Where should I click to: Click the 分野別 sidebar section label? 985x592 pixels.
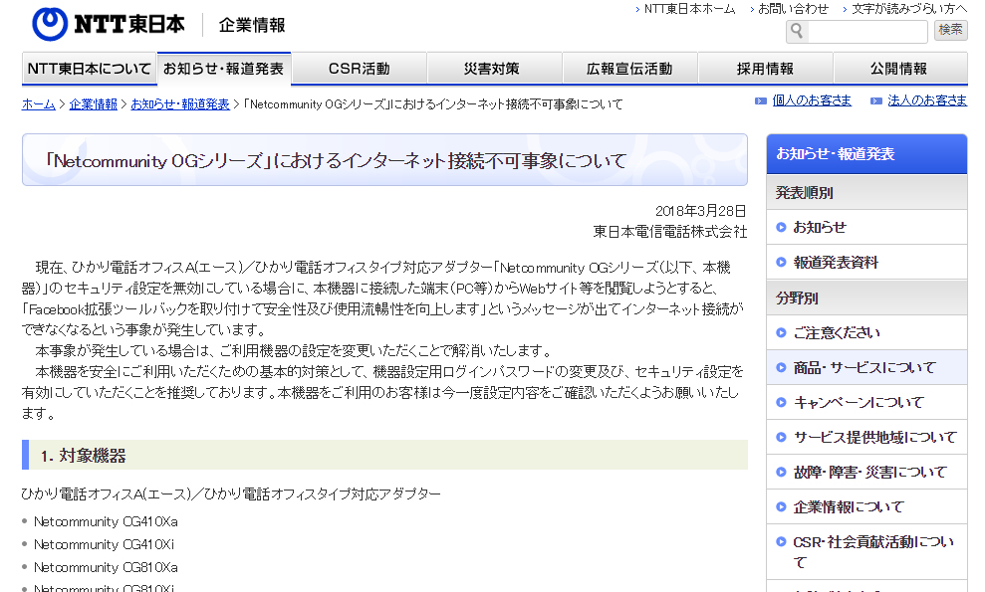click(x=797, y=298)
